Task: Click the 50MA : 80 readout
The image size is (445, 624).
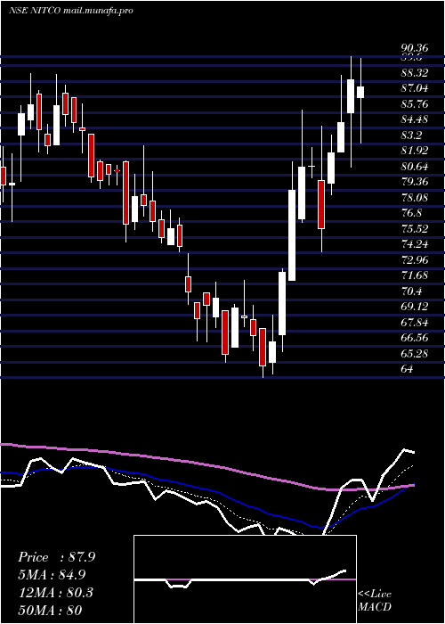Action: point(50,611)
